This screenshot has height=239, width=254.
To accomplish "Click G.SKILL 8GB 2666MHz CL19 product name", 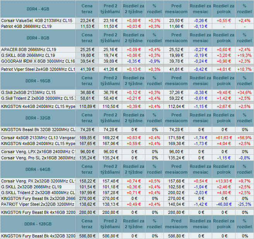I will click(x=28, y=55).
